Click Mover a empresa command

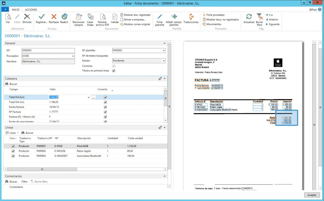(133, 20)
